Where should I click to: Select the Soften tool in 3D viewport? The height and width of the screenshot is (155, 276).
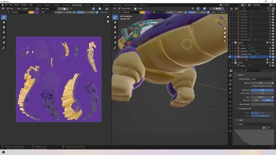115,22
